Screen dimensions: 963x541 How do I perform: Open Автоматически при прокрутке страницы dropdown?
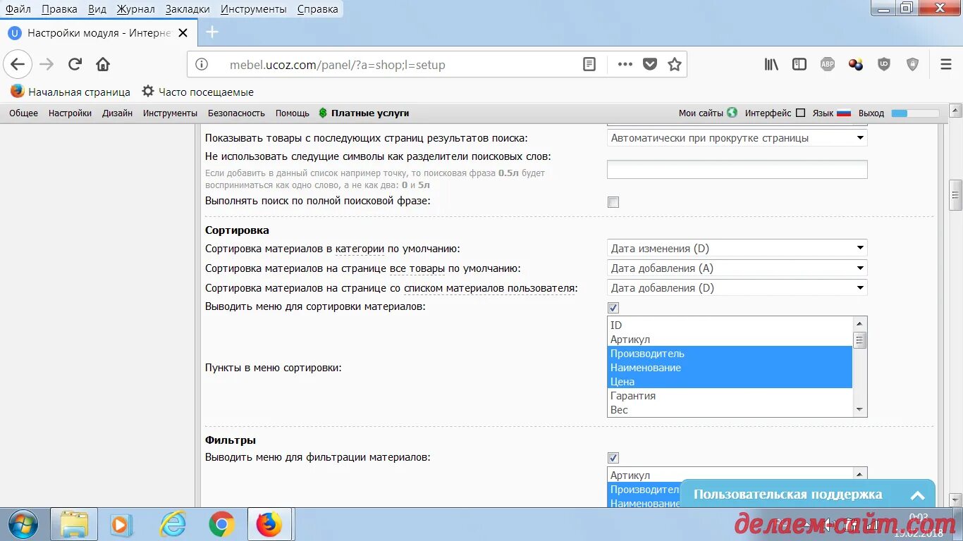pyautogui.click(x=737, y=138)
